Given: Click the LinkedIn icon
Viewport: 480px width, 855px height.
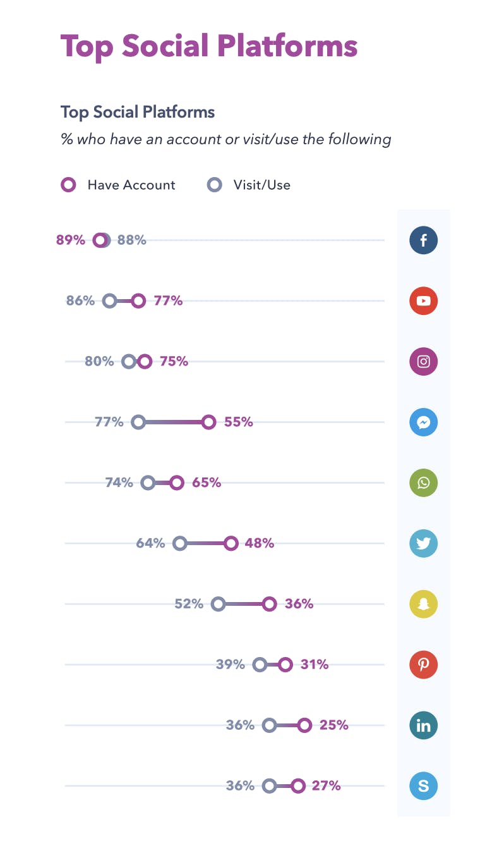Looking at the screenshot, I should point(423,726).
